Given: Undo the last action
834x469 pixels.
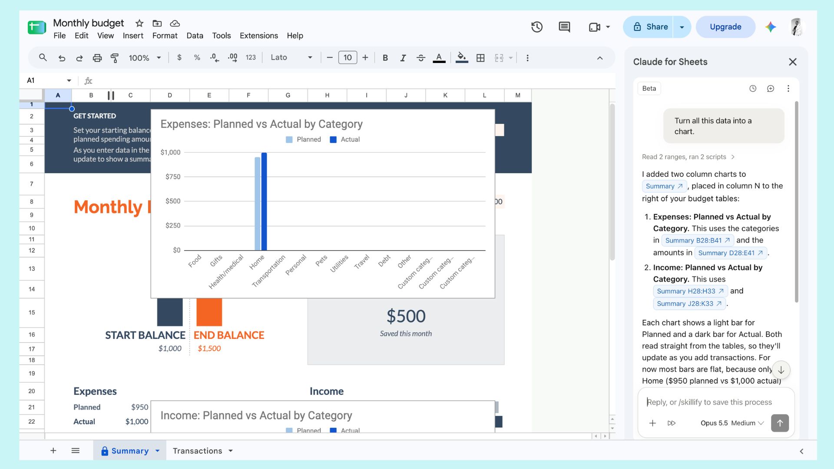Looking at the screenshot, I should tap(62, 58).
